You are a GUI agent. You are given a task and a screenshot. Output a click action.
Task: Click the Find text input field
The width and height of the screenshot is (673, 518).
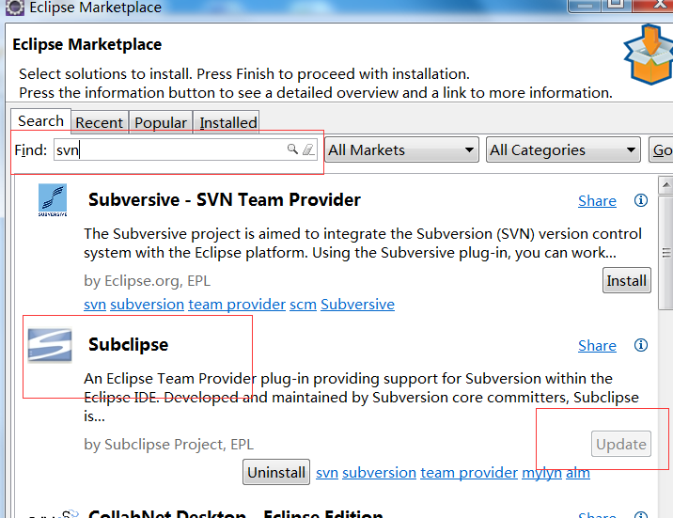pyautogui.click(x=185, y=149)
